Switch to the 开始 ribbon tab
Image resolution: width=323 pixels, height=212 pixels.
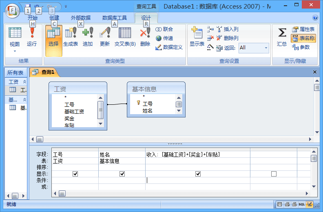pos(33,18)
